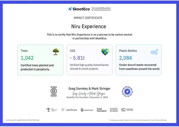This screenshot has width=179, height=127.
Task: Click the plasticbank logo
Action: click(x=87, y=110)
